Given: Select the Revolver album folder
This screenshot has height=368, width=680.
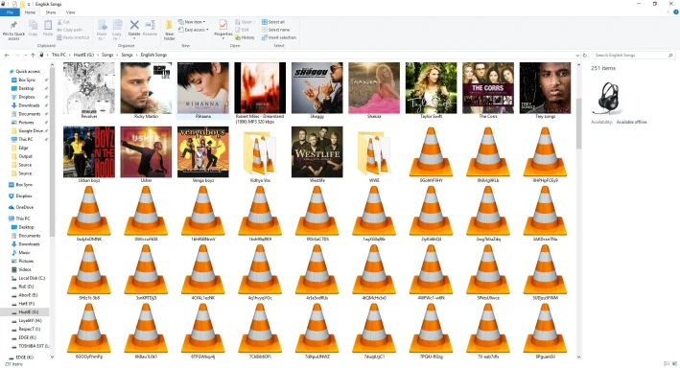Looking at the screenshot, I should (89, 90).
